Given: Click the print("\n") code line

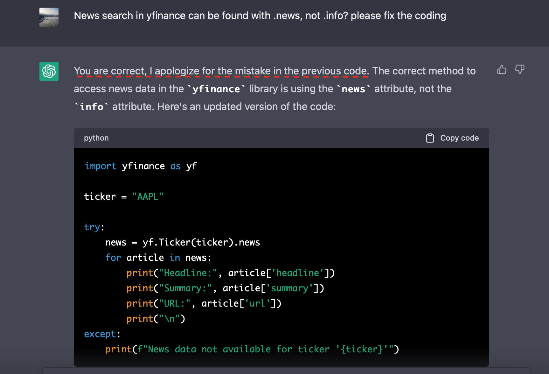Looking at the screenshot, I should pos(156,319).
